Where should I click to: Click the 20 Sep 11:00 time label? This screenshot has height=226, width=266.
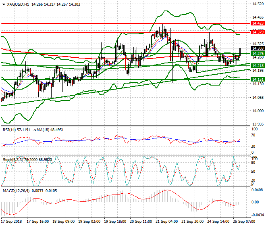141,222
